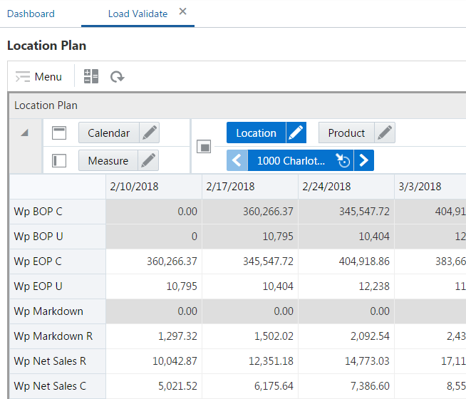The image size is (466, 399).
Task: Open the 1000 Charlot... location selector
Action: pos(291,160)
